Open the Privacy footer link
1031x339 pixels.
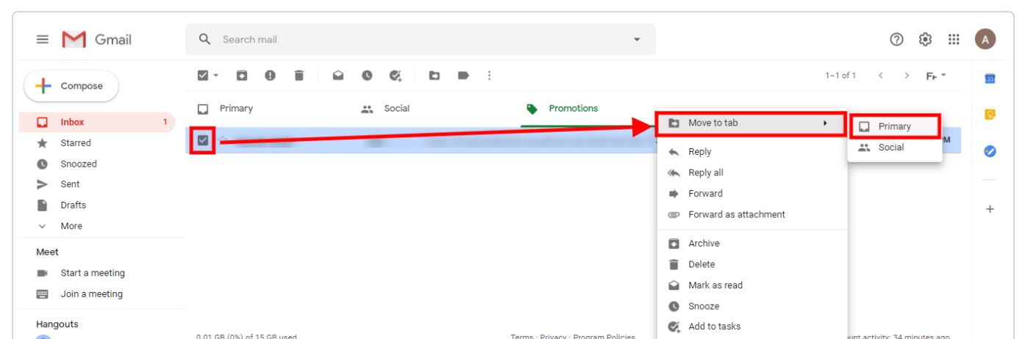pos(553,337)
